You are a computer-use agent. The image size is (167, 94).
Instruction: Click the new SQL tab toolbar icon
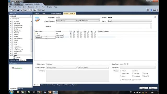(11, 10)
